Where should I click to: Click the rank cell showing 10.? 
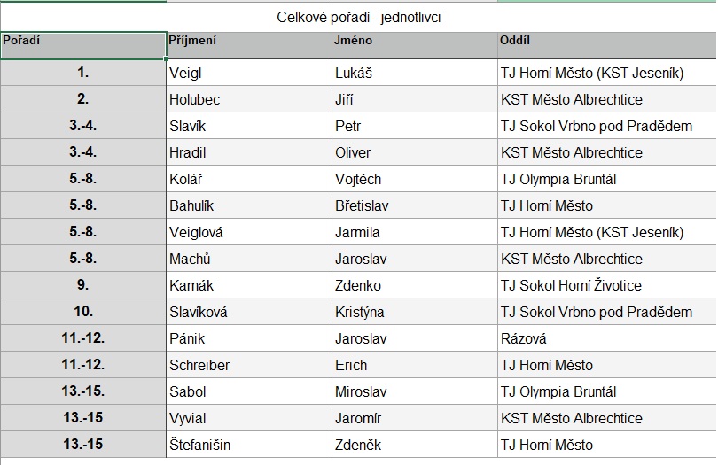(83, 312)
